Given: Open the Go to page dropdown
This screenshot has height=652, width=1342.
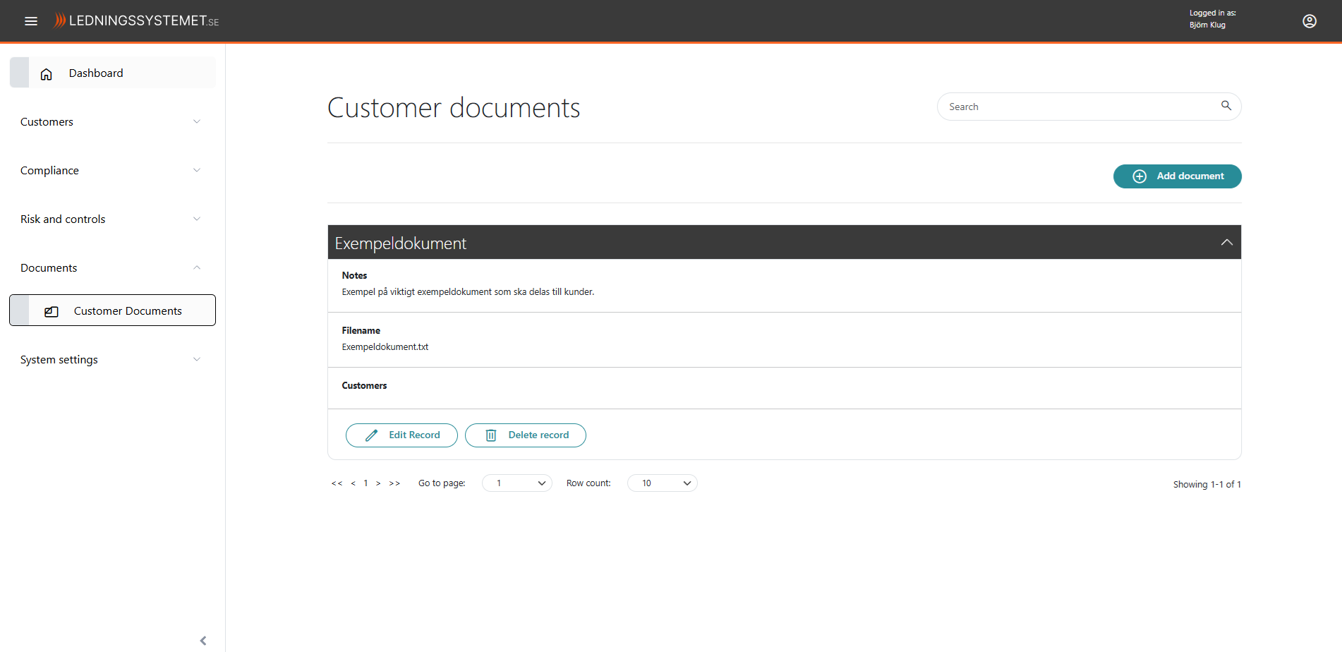Looking at the screenshot, I should [x=517, y=483].
